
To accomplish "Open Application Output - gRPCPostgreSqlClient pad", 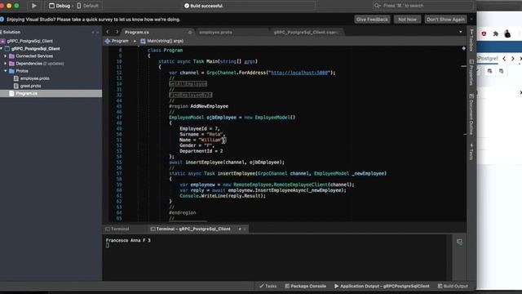I will [382, 286].
